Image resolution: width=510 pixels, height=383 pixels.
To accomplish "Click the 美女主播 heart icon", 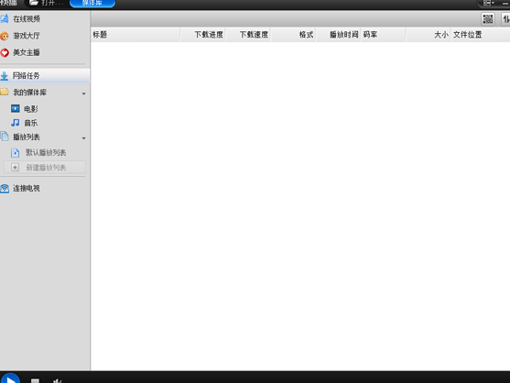I will (x=5, y=52).
